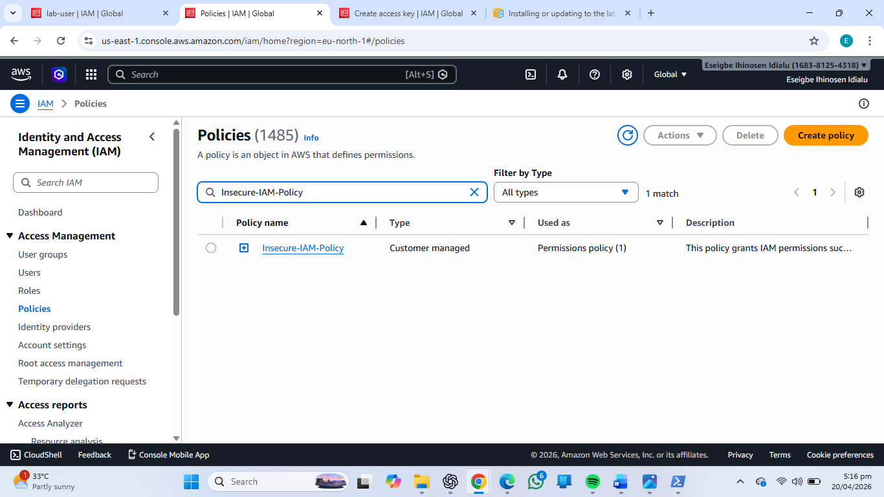Open the Filter by Type dropdown
This screenshot has height=497, width=884.
(566, 192)
